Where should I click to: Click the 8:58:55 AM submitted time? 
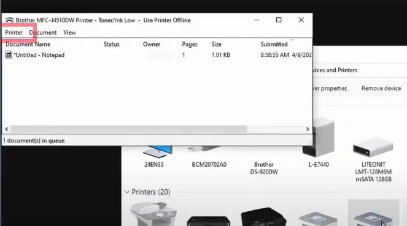(274, 55)
